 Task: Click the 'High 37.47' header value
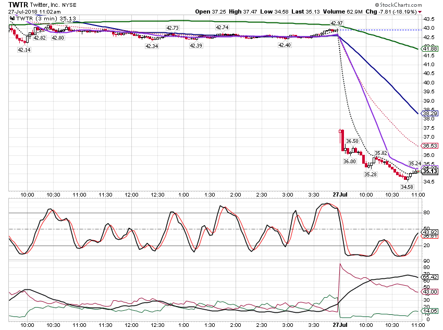click(x=243, y=11)
